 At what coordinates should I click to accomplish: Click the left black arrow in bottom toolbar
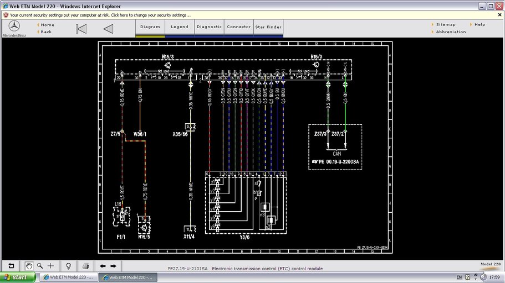103,266
